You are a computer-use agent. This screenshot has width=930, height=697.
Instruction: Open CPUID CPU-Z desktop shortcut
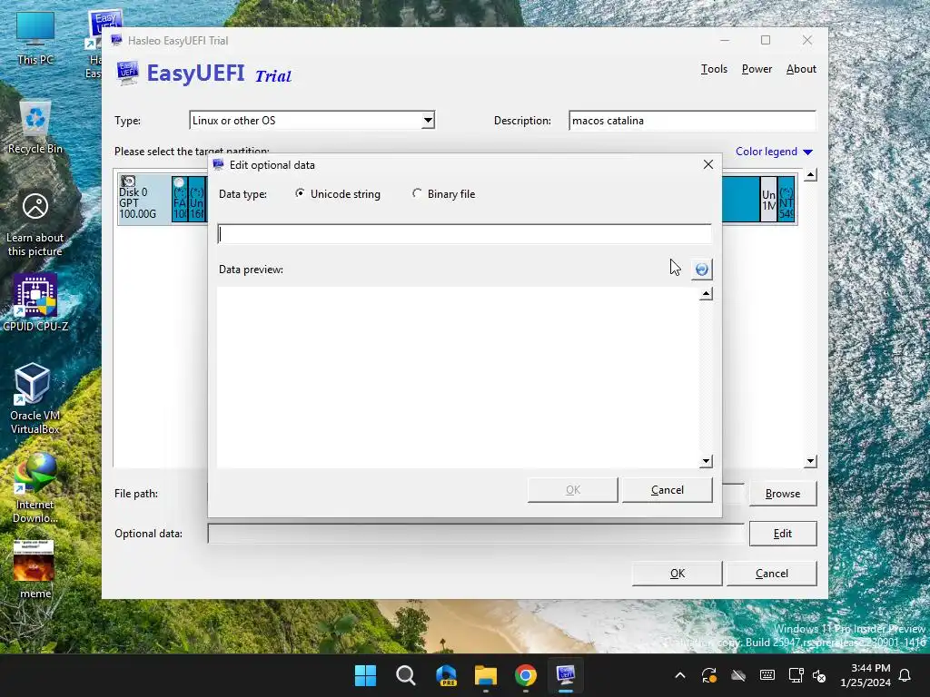[35, 302]
